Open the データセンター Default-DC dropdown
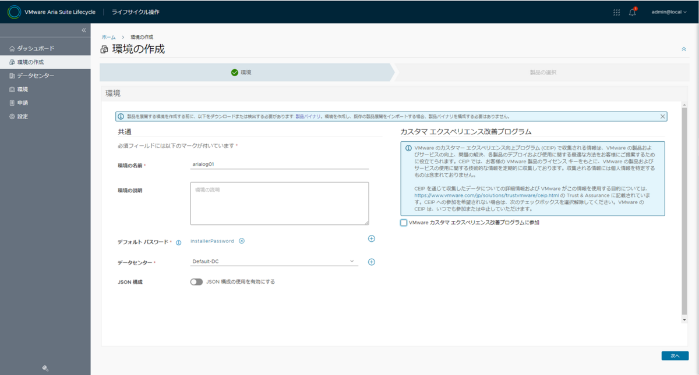 point(274,262)
